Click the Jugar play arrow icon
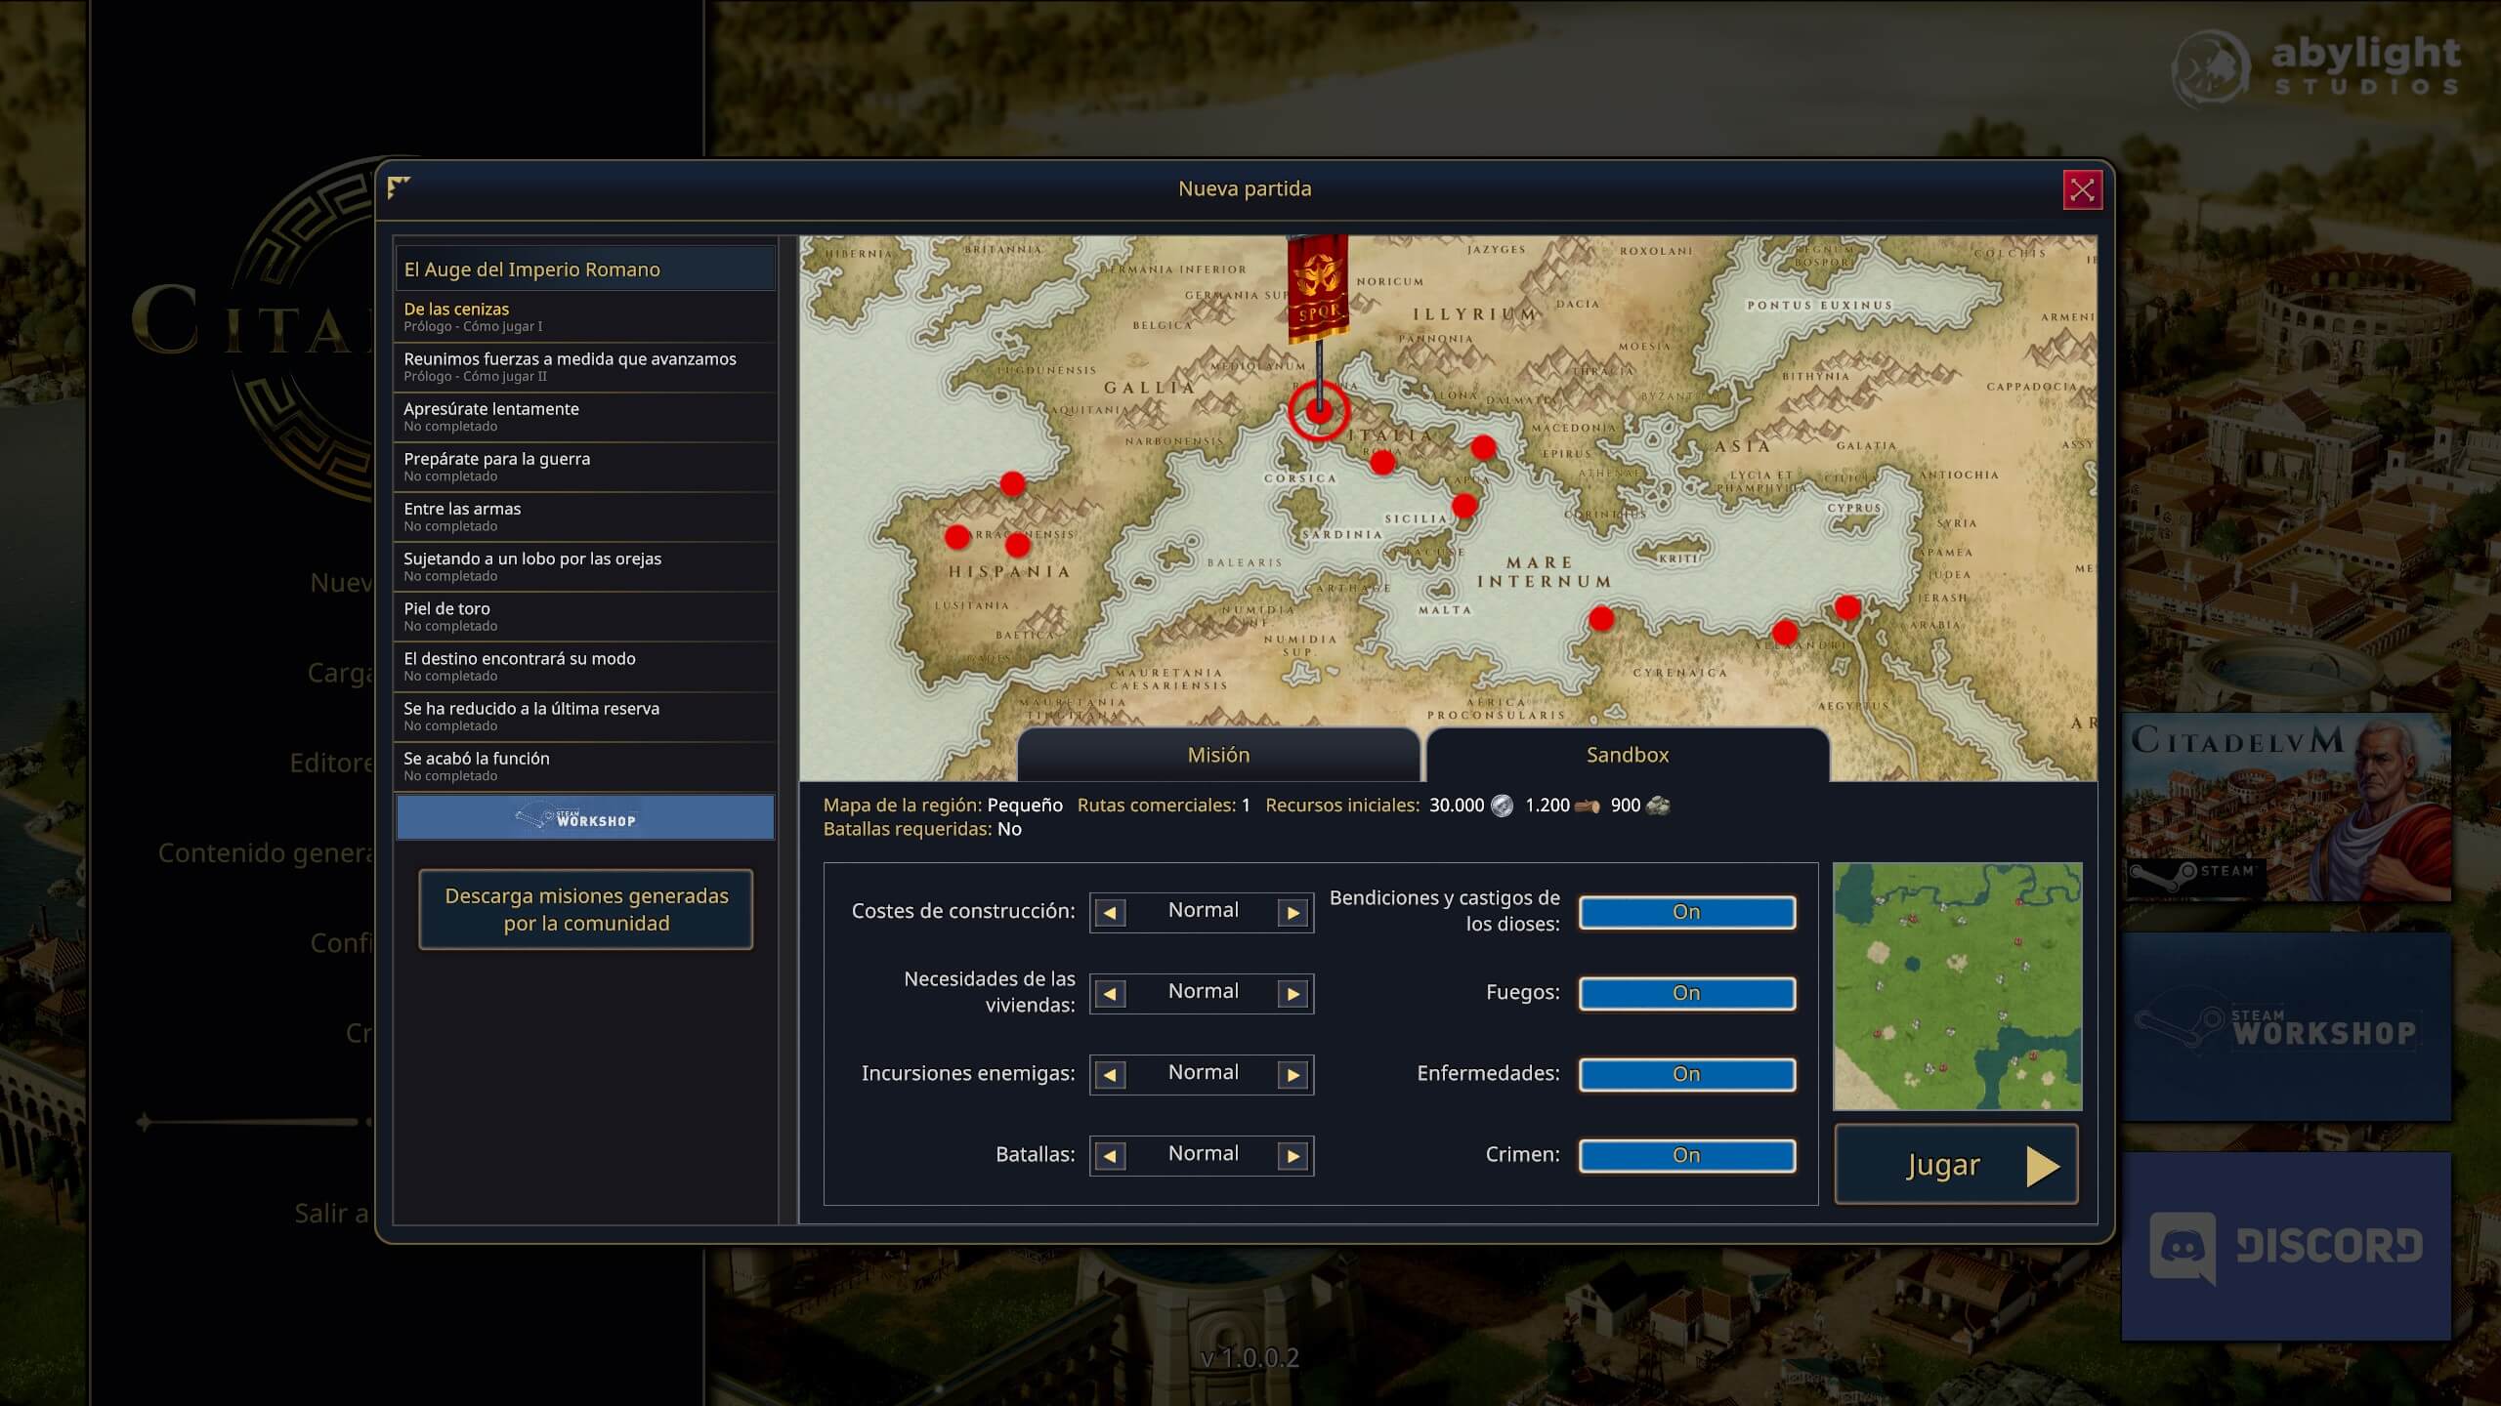2501x1406 pixels. pyautogui.click(x=2042, y=1166)
